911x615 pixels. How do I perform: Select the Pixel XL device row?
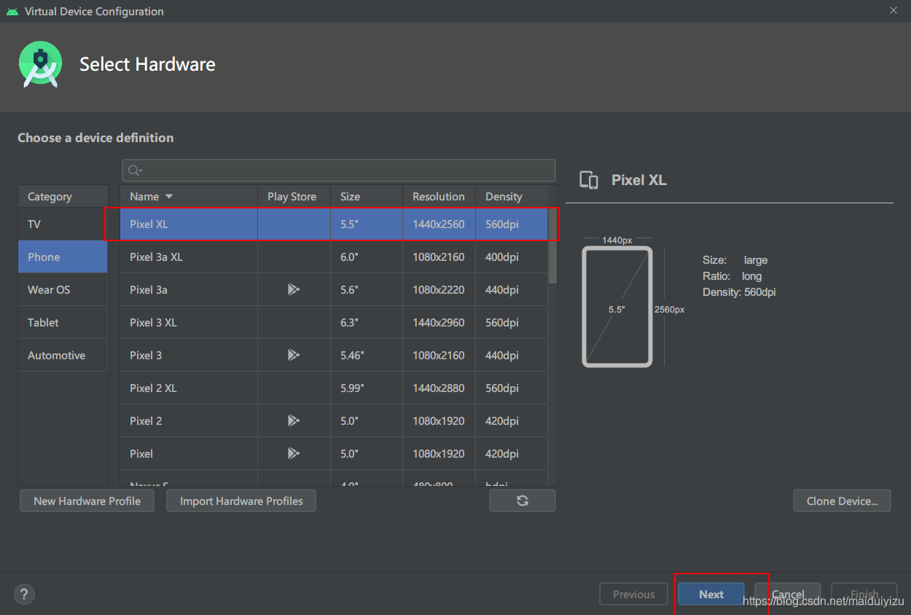(334, 224)
